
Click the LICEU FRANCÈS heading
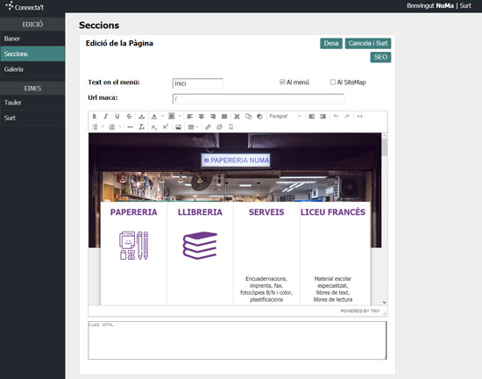pos(333,212)
